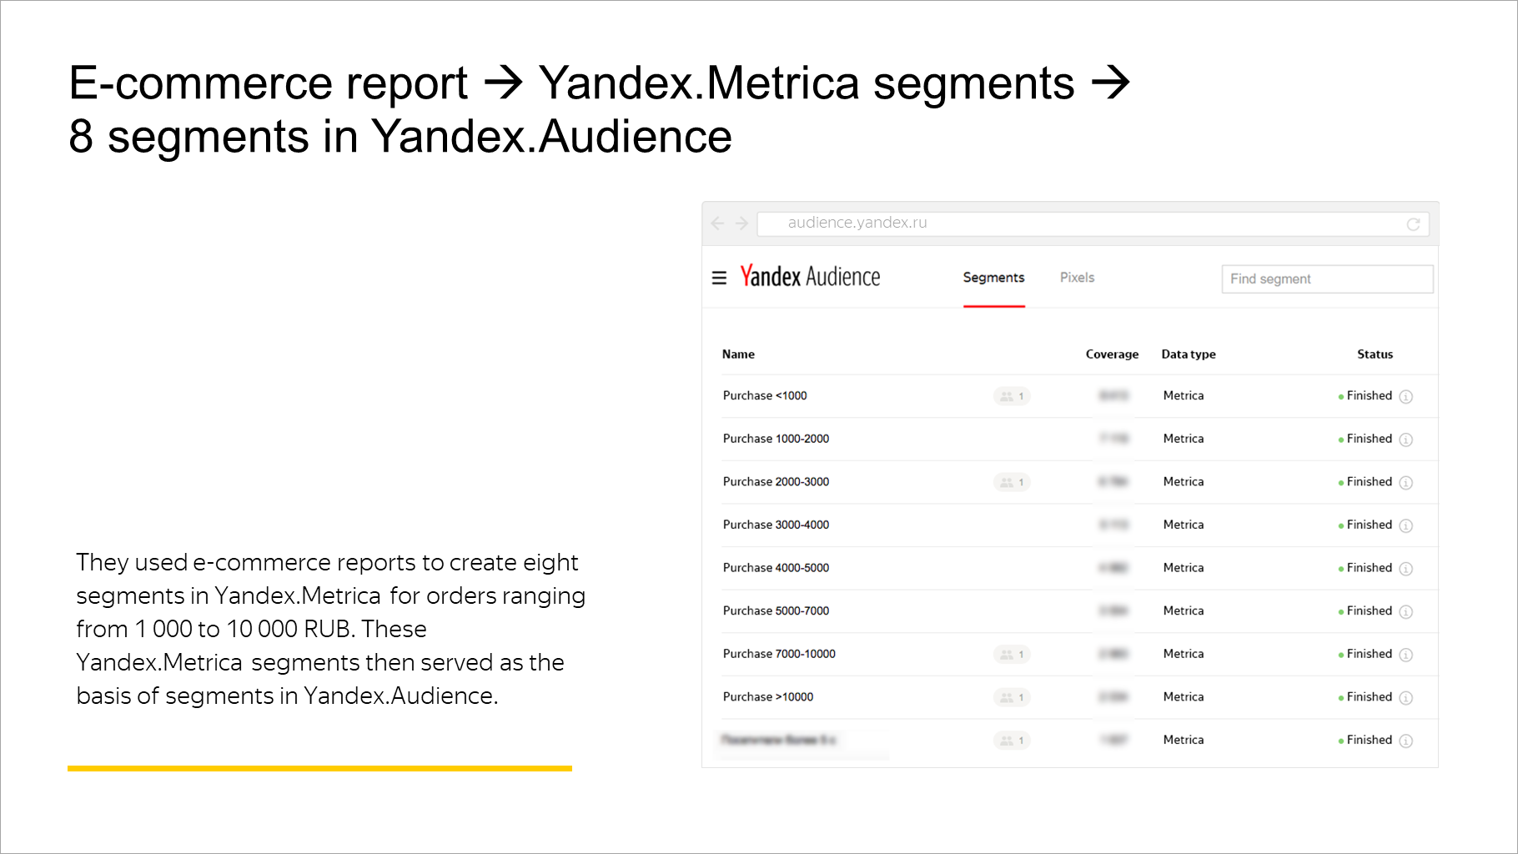
Task: Open the info icon on Purchase 5000-7000 row
Action: 1406,611
